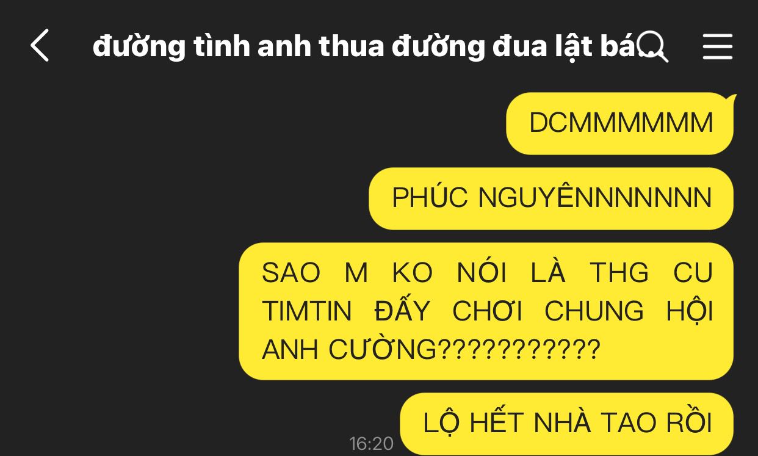The image size is (758, 456).
Task: Click the tail of the DCMMMMMM bubble
Action: pos(729,100)
